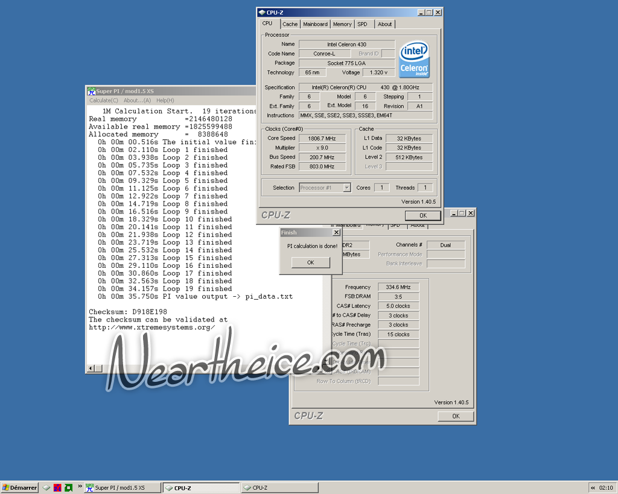
Task: Click the Ext. Model value '16'
Action: tap(365, 106)
